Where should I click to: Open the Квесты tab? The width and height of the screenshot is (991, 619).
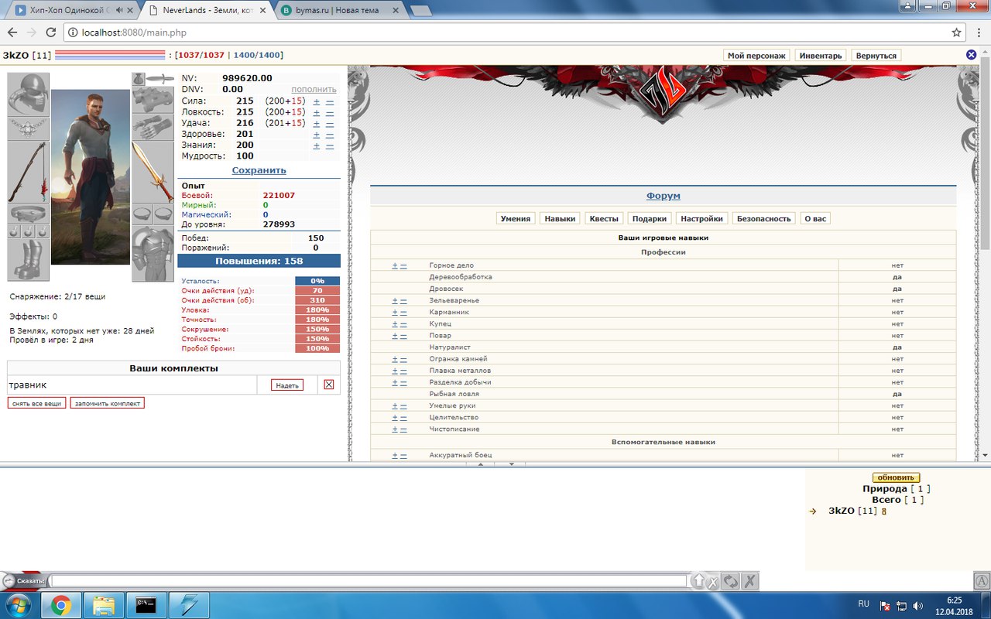[604, 219]
